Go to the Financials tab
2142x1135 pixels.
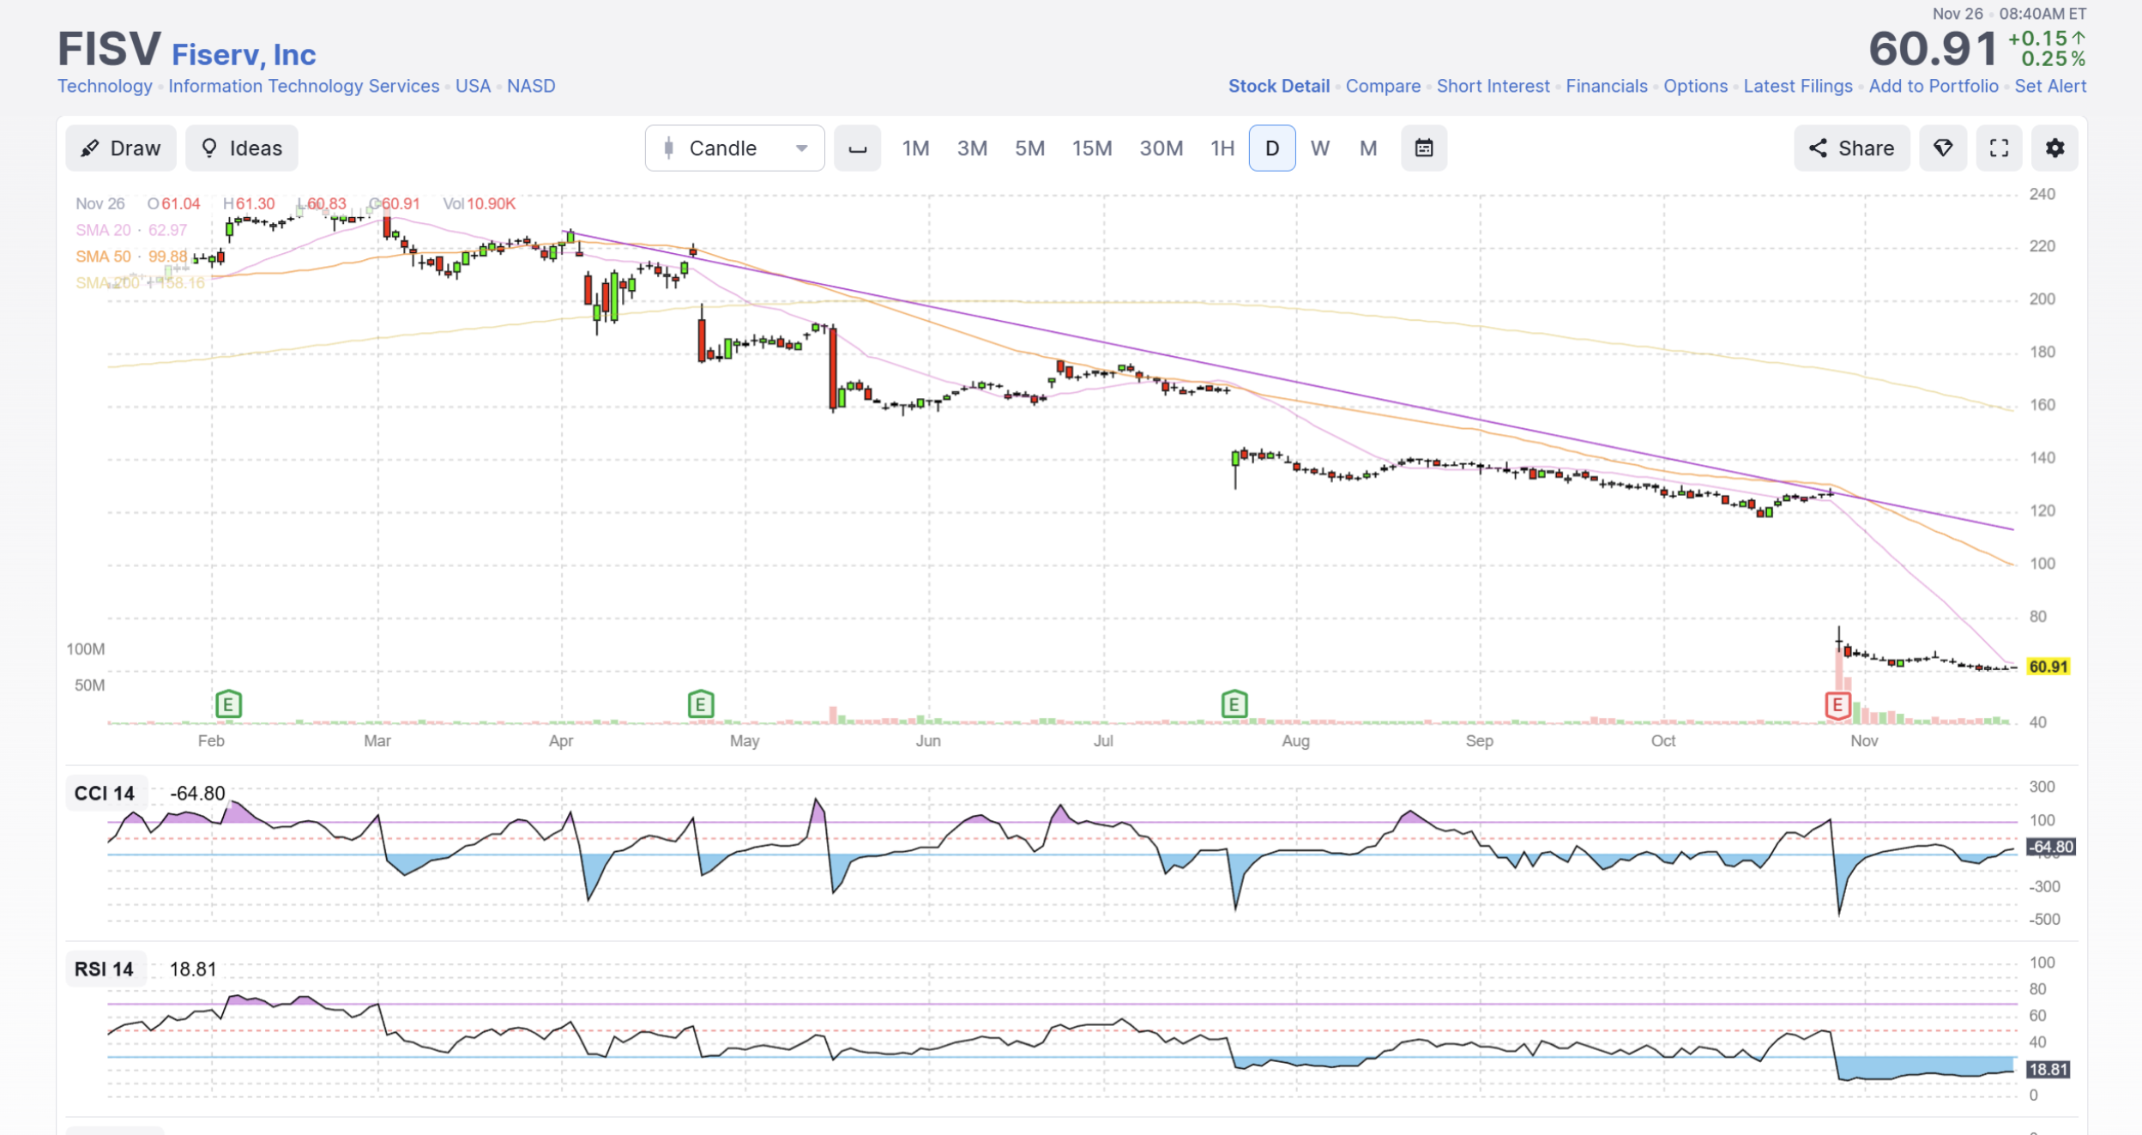pyautogui.click(x=1606, y=86)
